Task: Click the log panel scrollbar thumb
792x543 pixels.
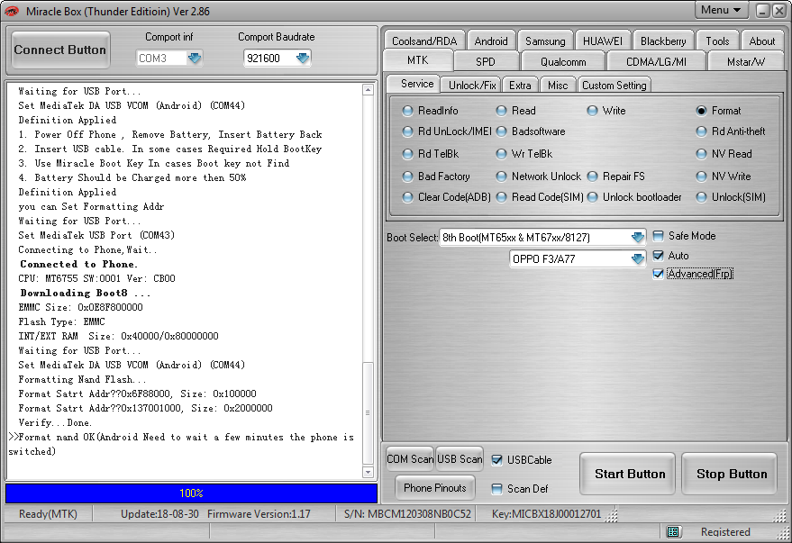Action: (368, 413)
